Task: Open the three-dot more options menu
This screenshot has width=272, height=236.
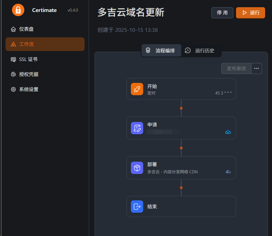Action: pyautogui.click(x=257, y=69)
